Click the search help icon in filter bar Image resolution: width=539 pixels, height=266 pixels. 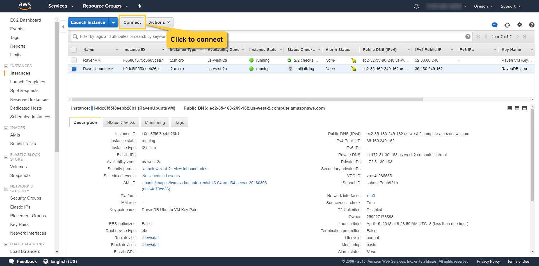(468, 36)
